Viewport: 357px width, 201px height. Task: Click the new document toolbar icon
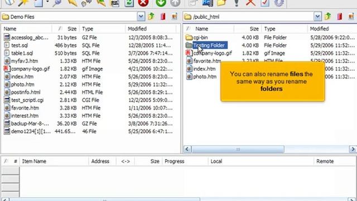click(x=38, y=3)
